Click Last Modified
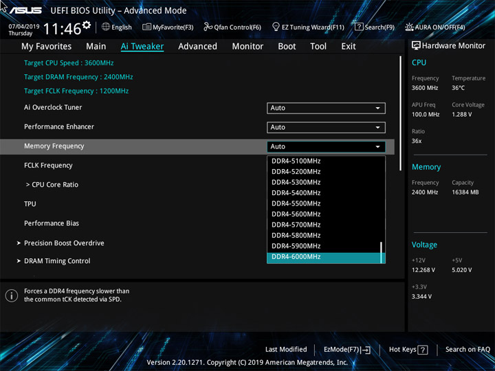The height and width of the screenshot is (371, 495). [286, 350]
